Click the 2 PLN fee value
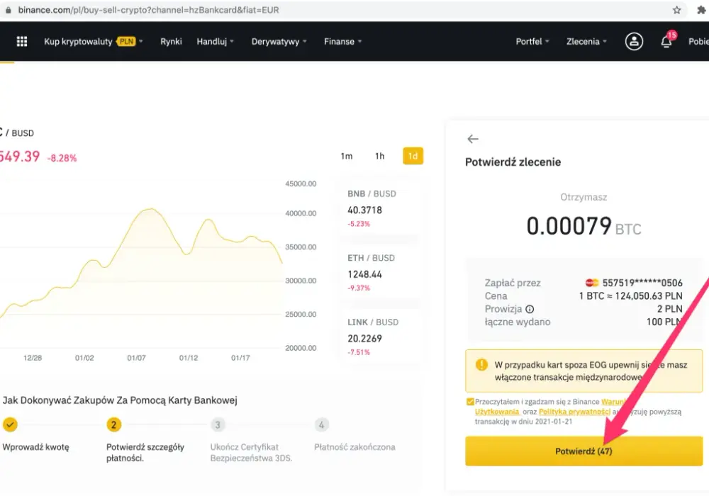The height and width of the screenshot is (496, 709). click(670, 309)
